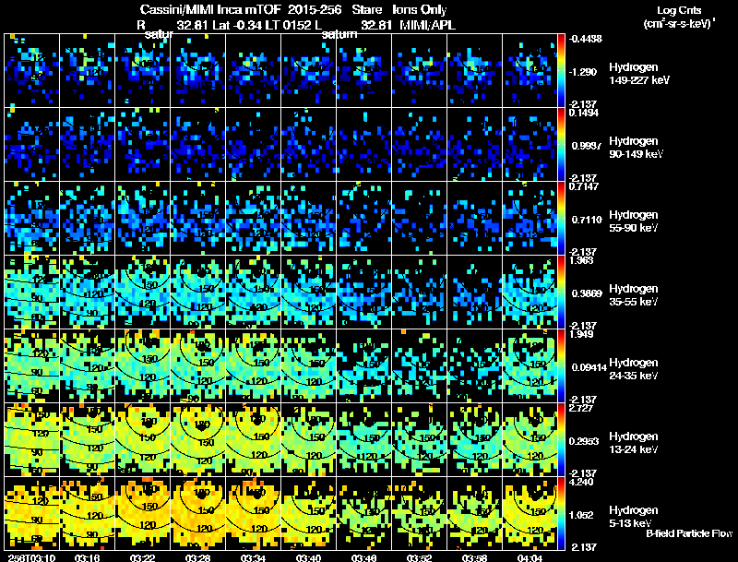Select the 'Stare' text in the header

367,10
